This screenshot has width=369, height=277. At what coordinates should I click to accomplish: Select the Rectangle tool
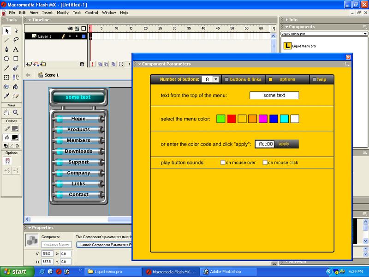pyautogui.click(x=16, y=59)
